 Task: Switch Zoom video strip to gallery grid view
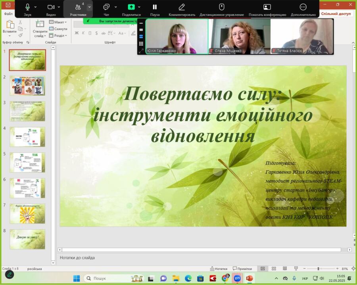tap(141, 44)
